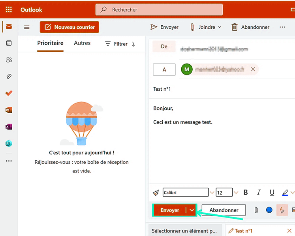Select the 'Sélectionner un élément' tab

pyautogui.click(x=185, y=230)
